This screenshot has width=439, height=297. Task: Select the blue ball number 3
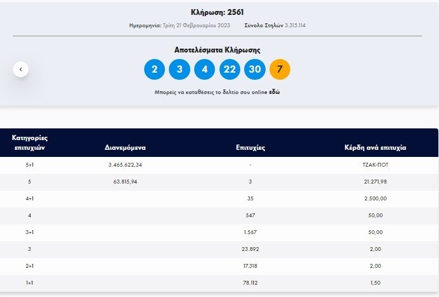[x=179, y=69]
